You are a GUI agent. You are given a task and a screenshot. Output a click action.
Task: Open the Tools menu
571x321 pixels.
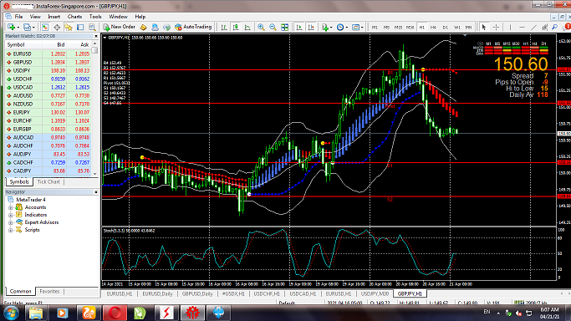click(95, 17)
